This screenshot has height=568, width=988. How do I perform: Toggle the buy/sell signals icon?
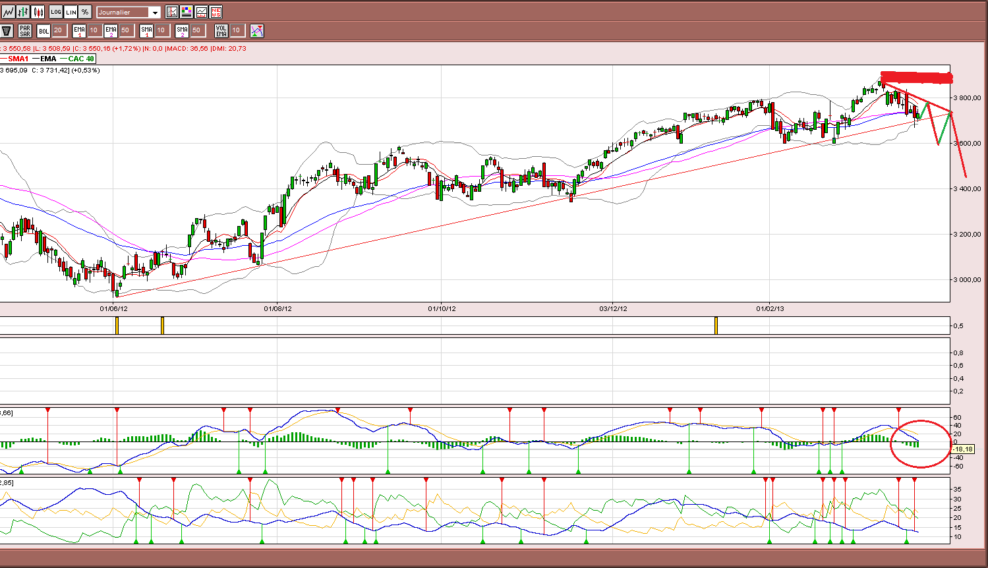(257, 30)
